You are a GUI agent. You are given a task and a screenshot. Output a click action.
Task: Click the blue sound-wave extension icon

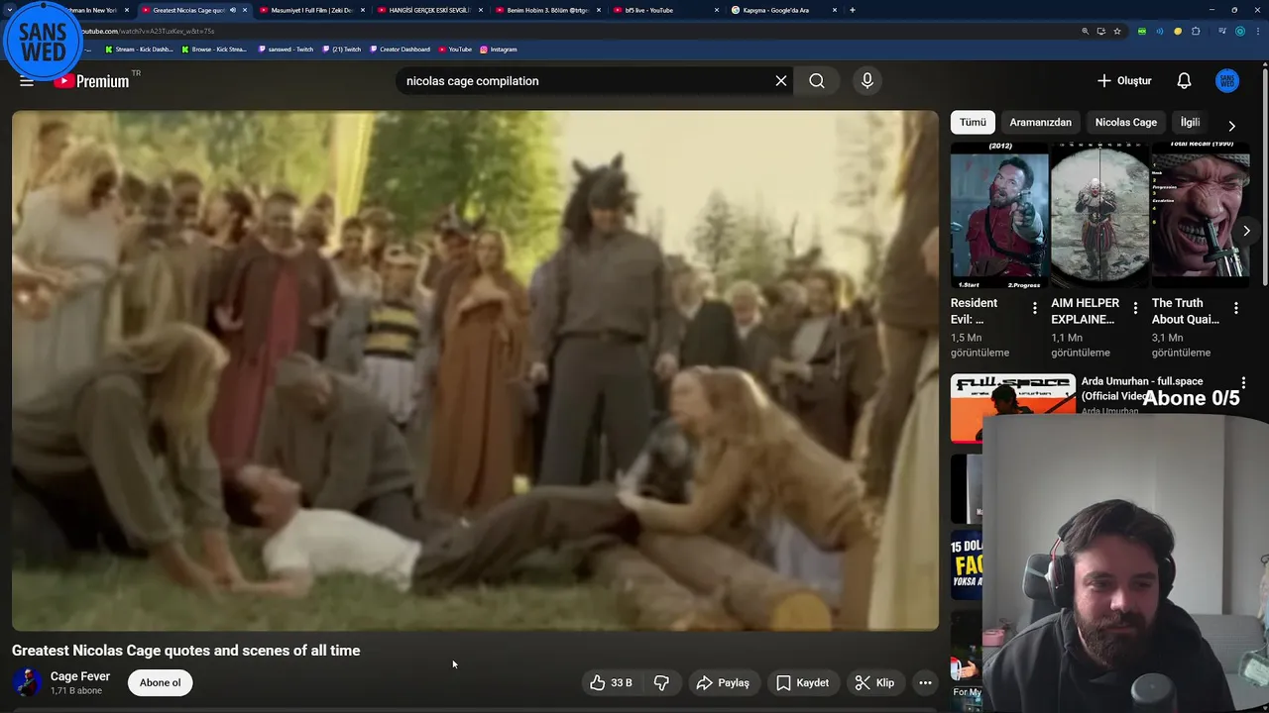coord(1160,31)
